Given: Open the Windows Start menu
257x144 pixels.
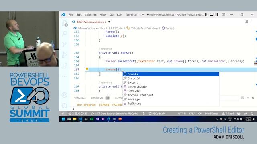Looking at the screenshot, I should [x=63, y=119].
